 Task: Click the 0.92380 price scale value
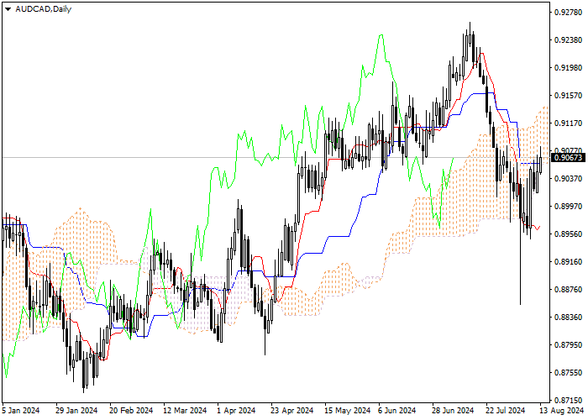coord(569,40)
